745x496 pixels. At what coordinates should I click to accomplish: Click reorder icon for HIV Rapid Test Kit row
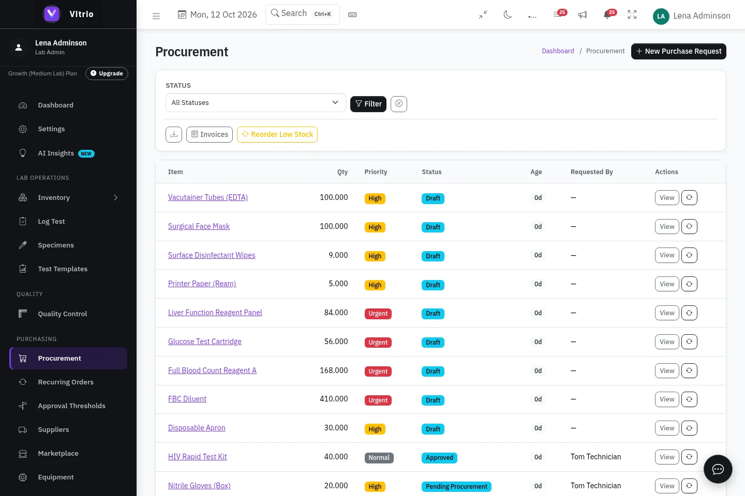click(689, 457)
